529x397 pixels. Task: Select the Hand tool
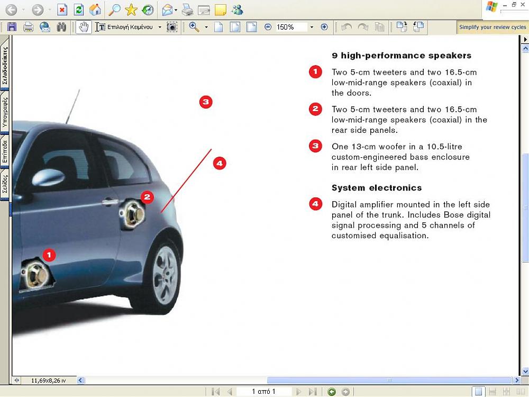(x=84, y=26)
